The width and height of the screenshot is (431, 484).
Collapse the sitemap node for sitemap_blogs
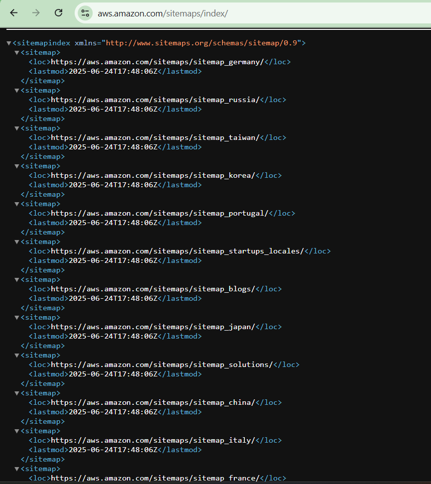pyautogui.click(x=17, y=280)
